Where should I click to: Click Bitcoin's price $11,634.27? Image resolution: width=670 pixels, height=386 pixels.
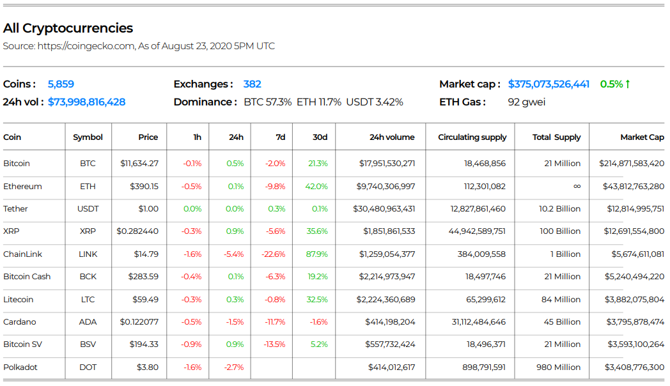pos(139,164)
